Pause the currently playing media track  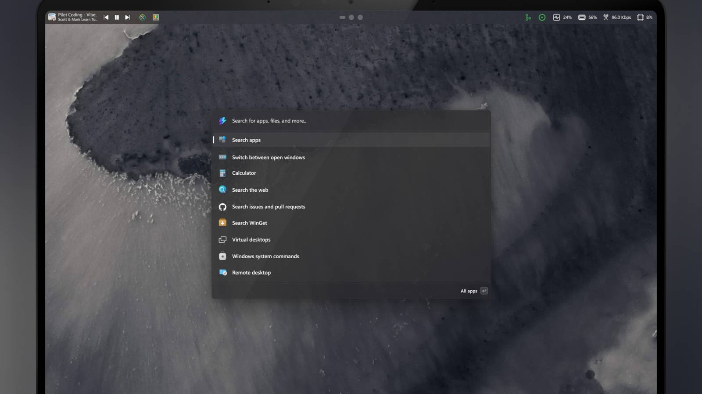[117, 18]
